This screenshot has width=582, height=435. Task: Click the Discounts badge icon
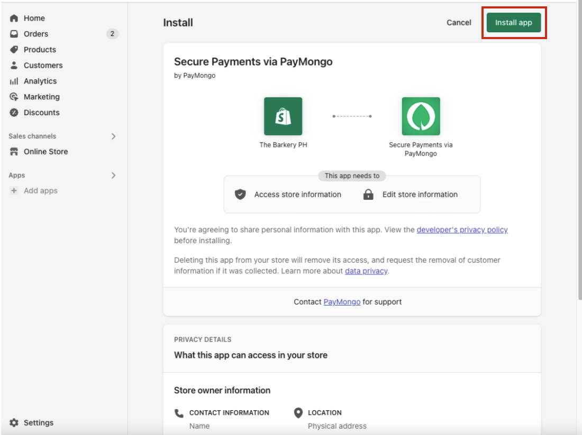point(14,113)
